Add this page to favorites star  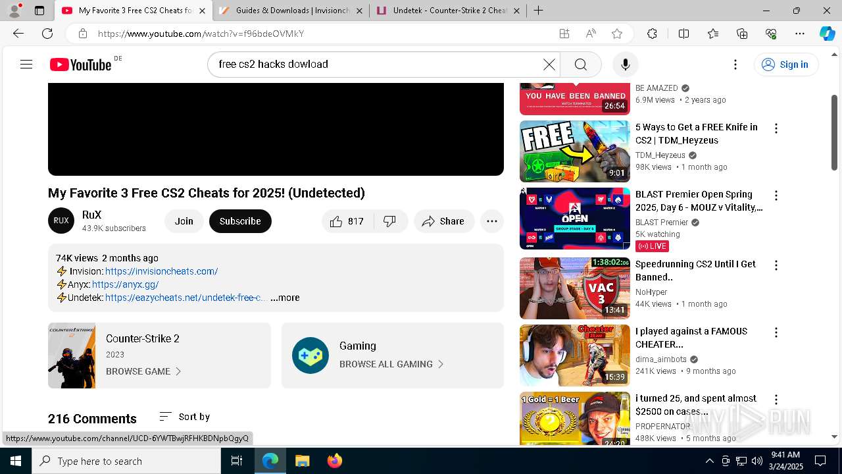point(616,34)
